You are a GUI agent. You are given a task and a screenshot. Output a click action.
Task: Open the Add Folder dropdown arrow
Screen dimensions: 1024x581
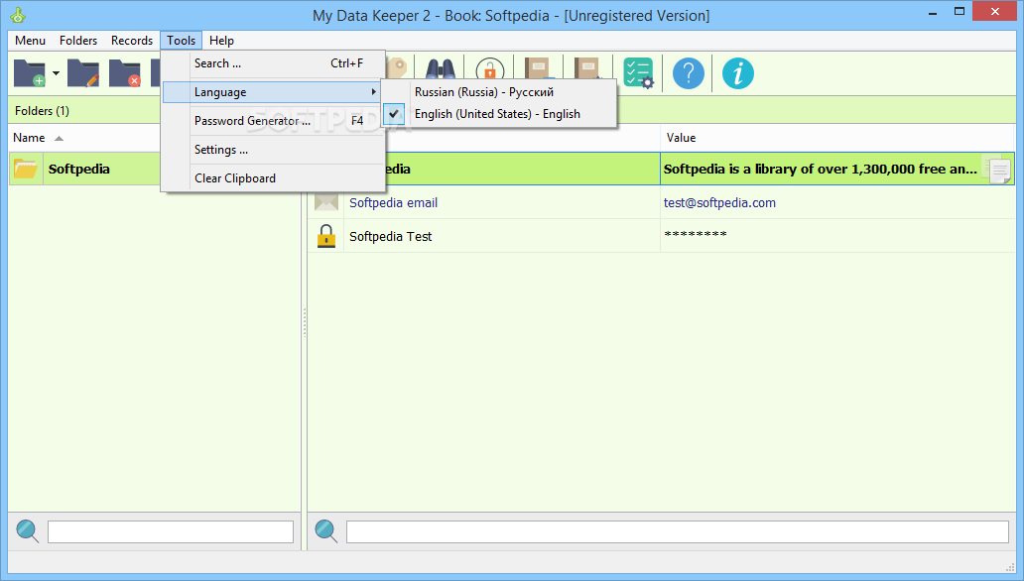[57, 73]
